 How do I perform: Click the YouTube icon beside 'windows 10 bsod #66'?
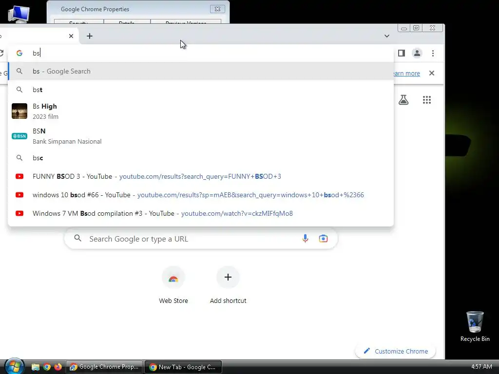pyautogui.click(x=19, y=195)
